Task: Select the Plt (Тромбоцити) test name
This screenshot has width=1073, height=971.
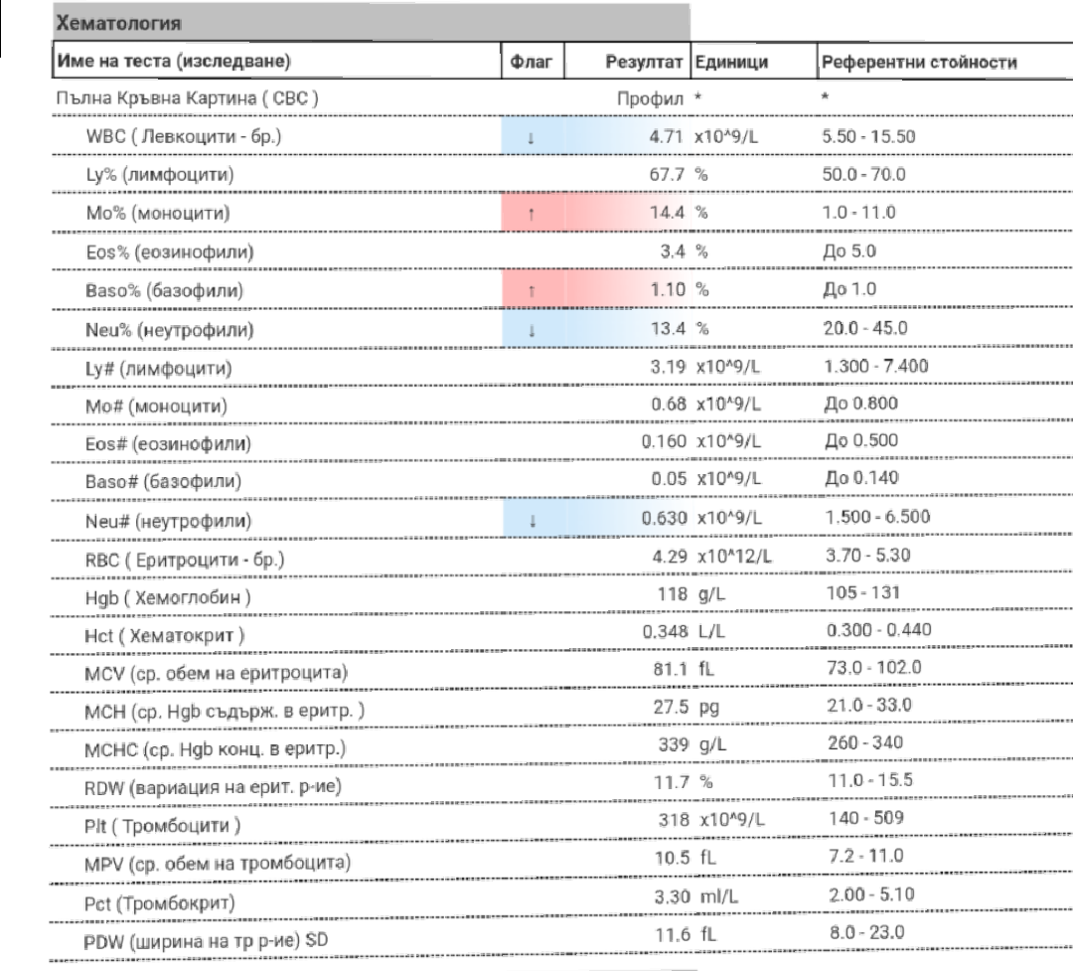Action: pos(164,827)
